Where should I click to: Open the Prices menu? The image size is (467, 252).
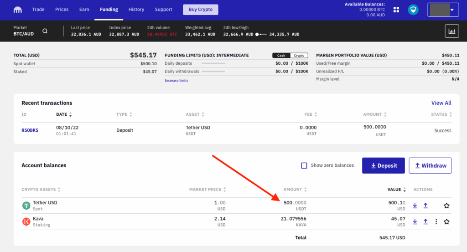[62, 10]
